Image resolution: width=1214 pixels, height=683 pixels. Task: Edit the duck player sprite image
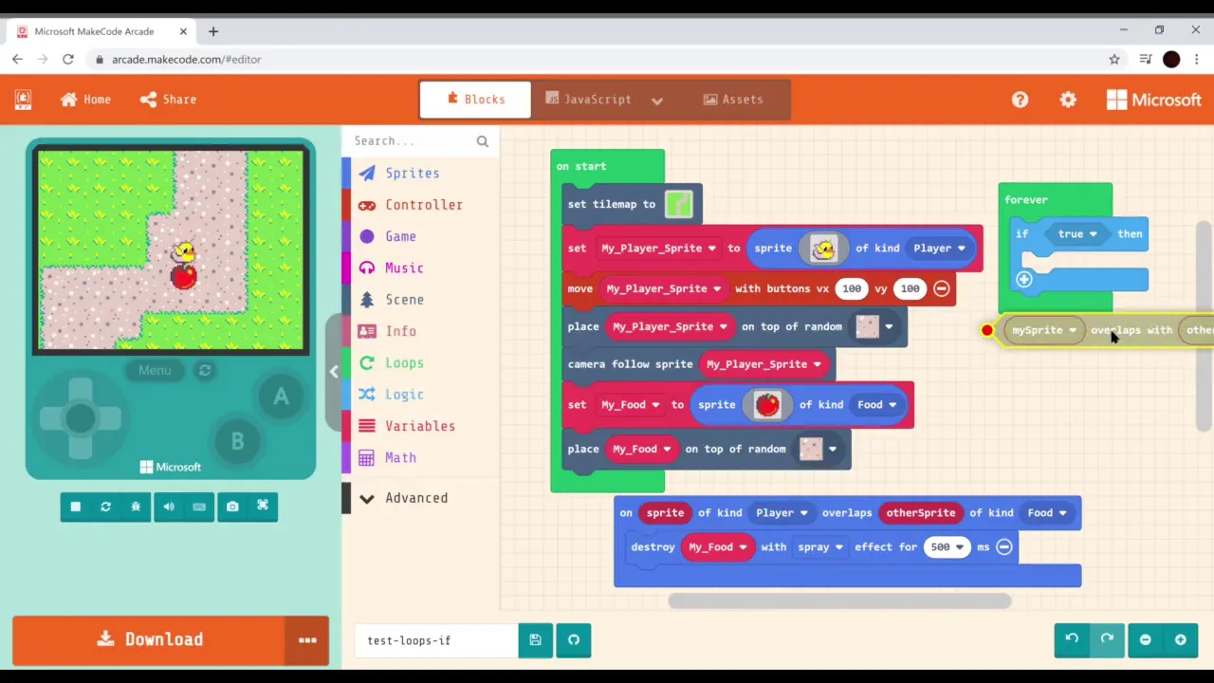(x=822, y=249)
